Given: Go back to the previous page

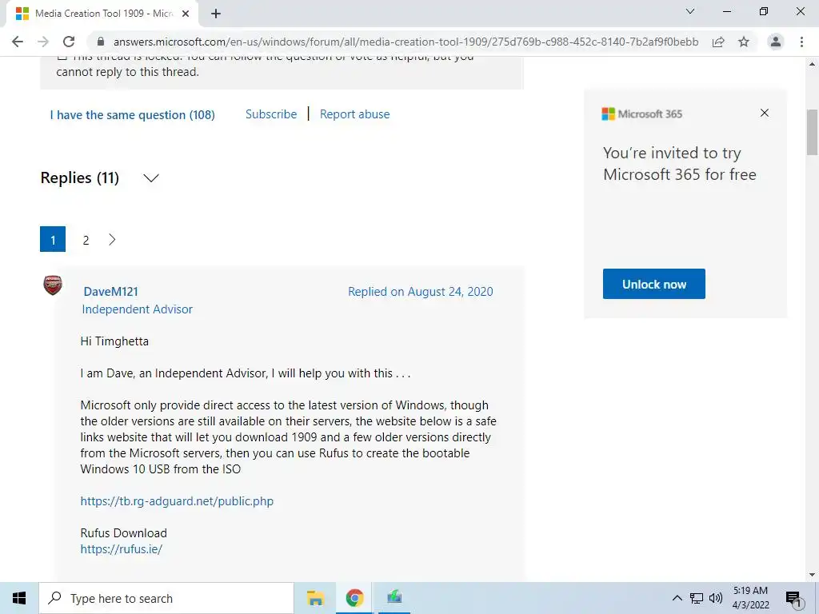Looking at the screenshot, I should [x=18, y=42].
